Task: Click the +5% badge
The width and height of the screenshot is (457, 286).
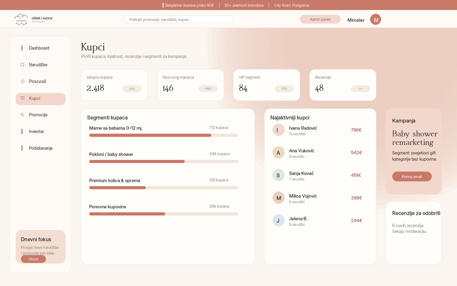Action: tap(132, 89)
